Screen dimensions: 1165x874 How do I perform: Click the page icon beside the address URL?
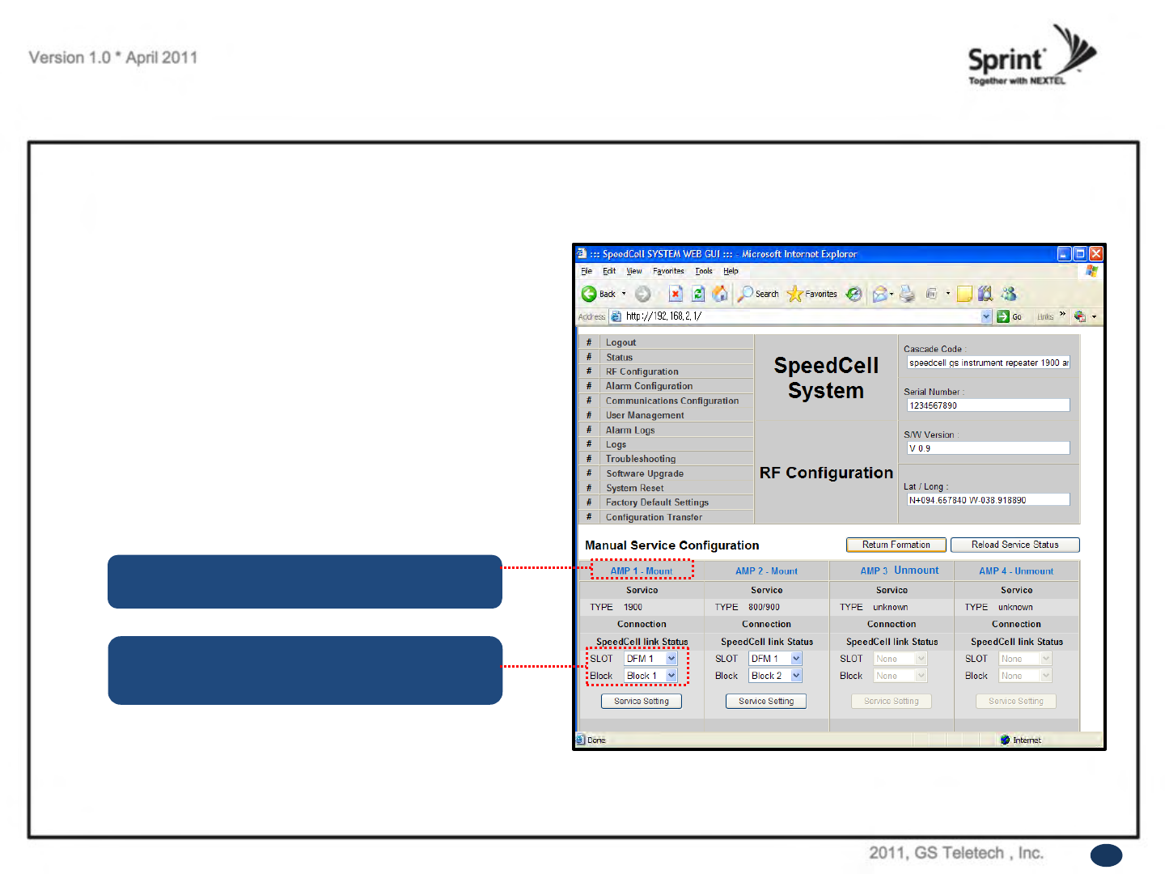[616, 316]
